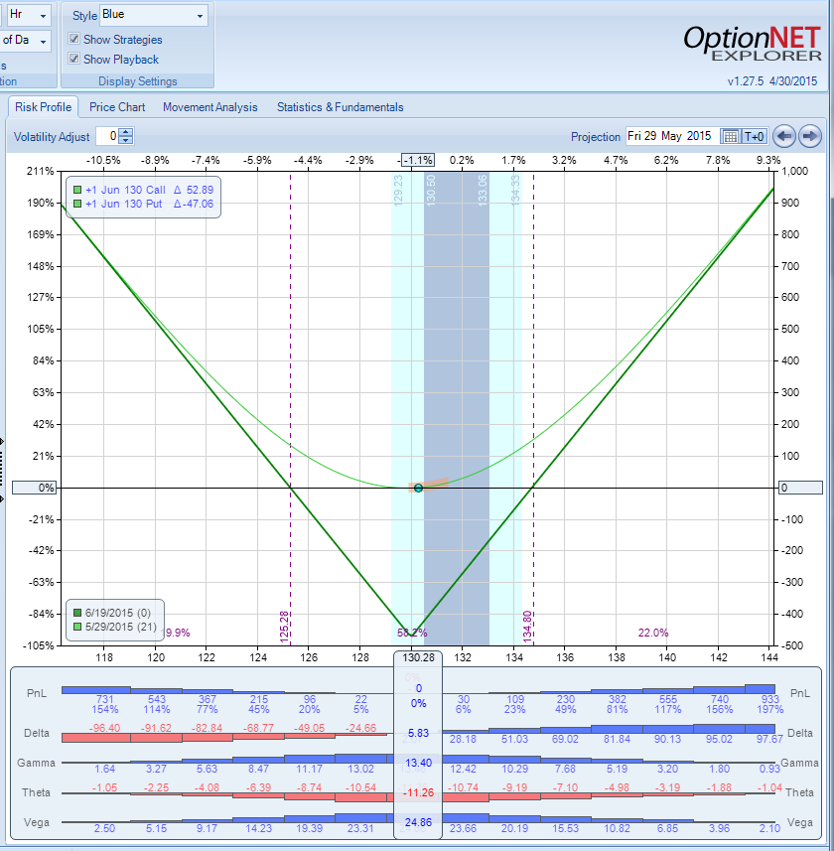
Task: Toggle the Show Playback checkbox
Action: point(74,59)
